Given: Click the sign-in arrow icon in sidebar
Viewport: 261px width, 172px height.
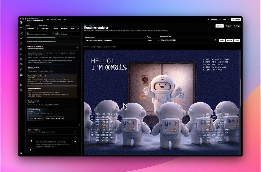Looking at the screenshot, I should click(x=21, y=80).
